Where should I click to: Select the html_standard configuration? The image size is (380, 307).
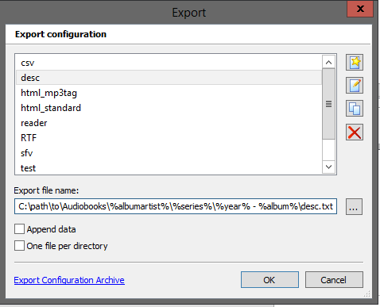click(169, 108)
